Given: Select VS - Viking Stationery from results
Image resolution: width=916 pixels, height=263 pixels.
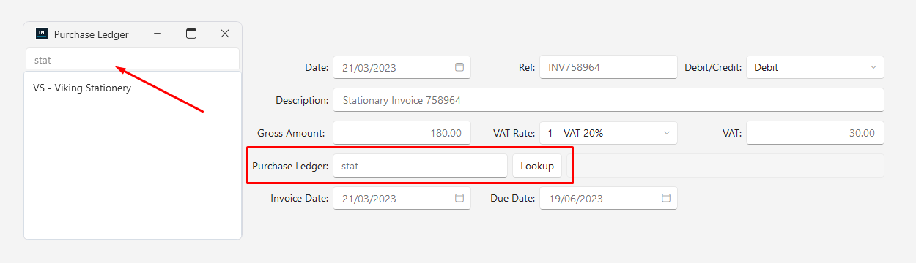Looking at the screenshot, I should tap(82, 88).
